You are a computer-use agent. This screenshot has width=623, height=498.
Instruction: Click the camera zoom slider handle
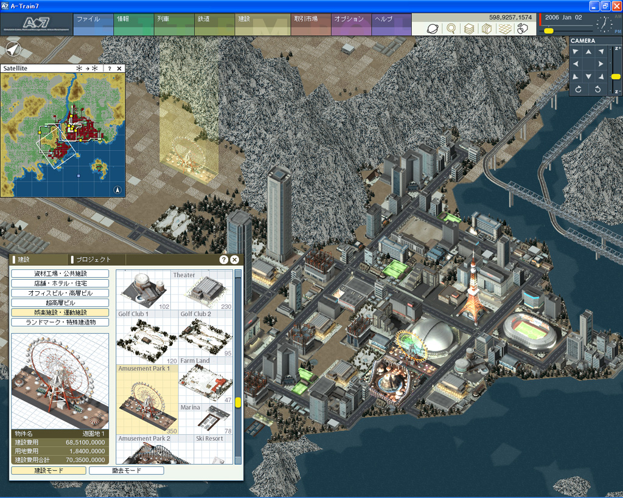(x=616, y=77)
